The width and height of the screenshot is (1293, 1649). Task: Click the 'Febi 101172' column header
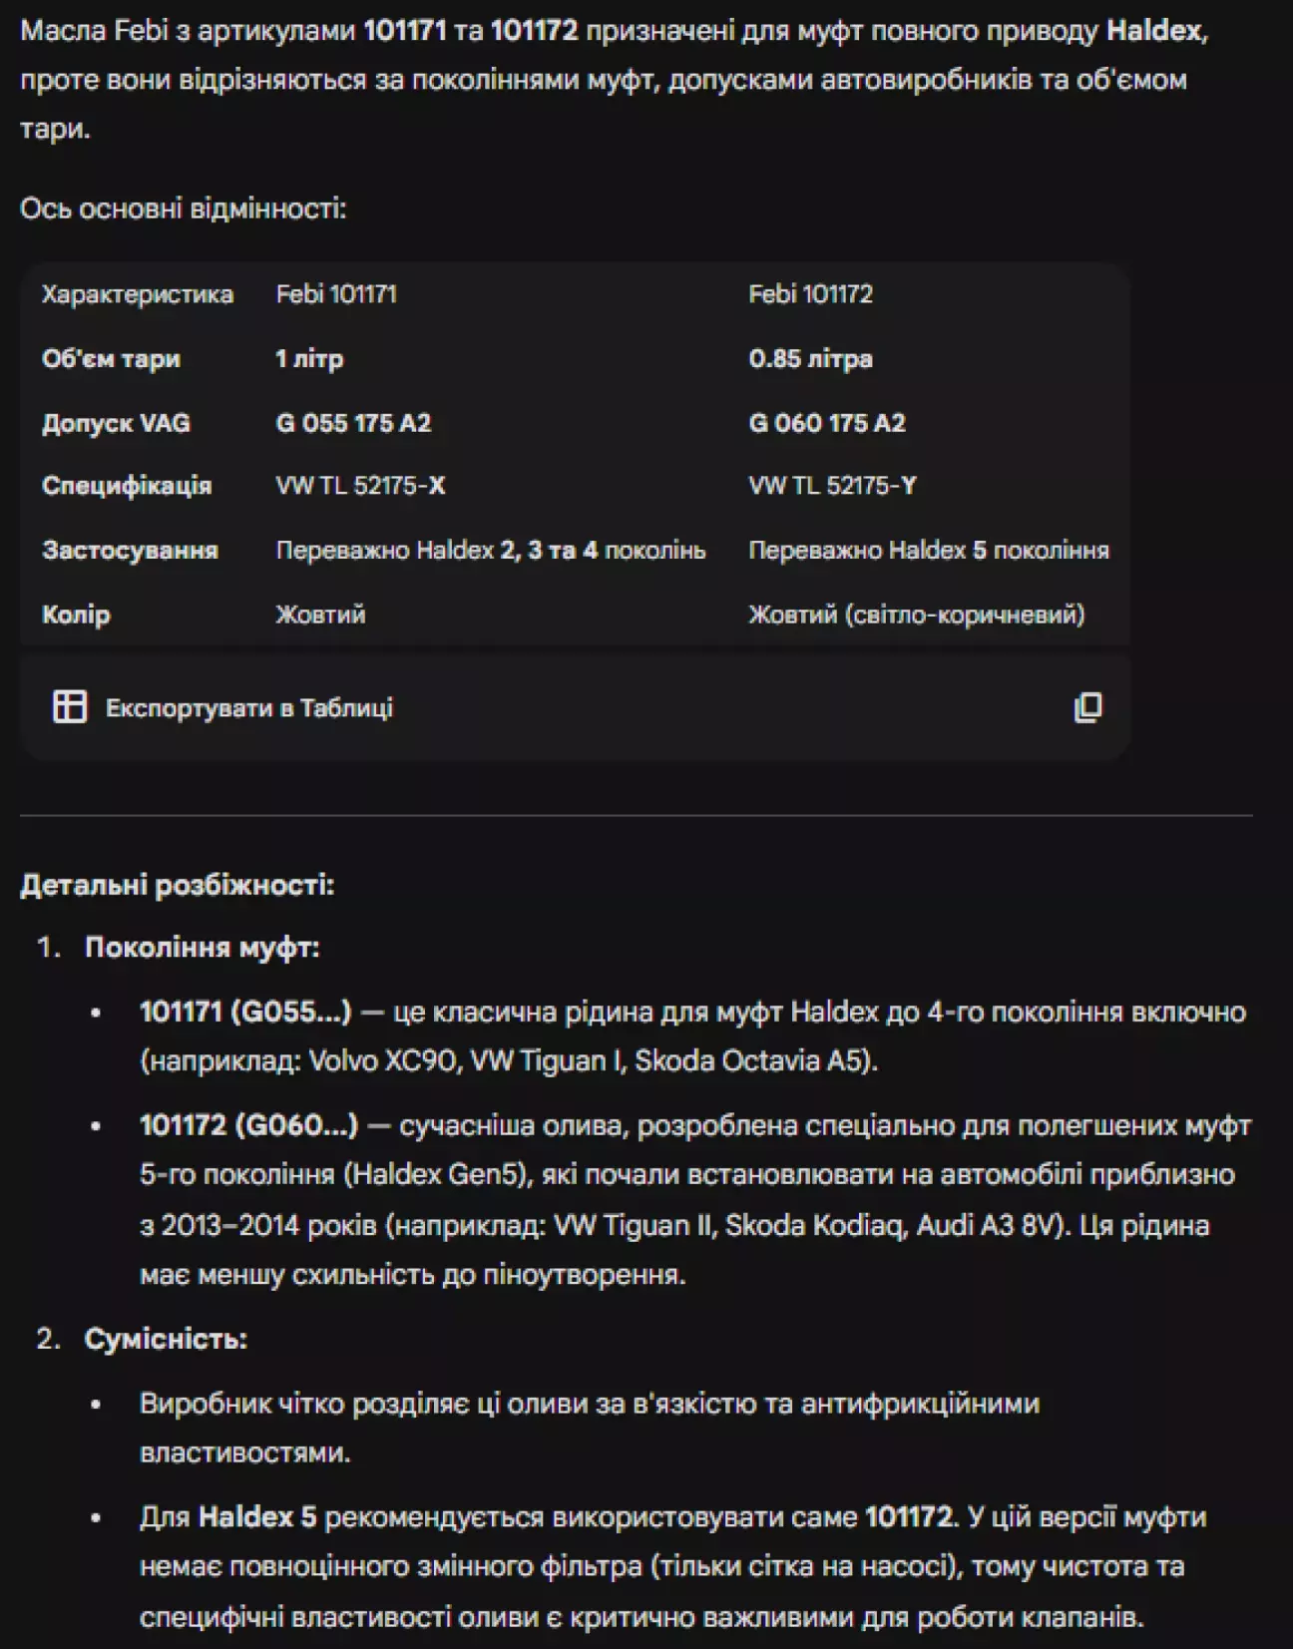pos(810,294)
